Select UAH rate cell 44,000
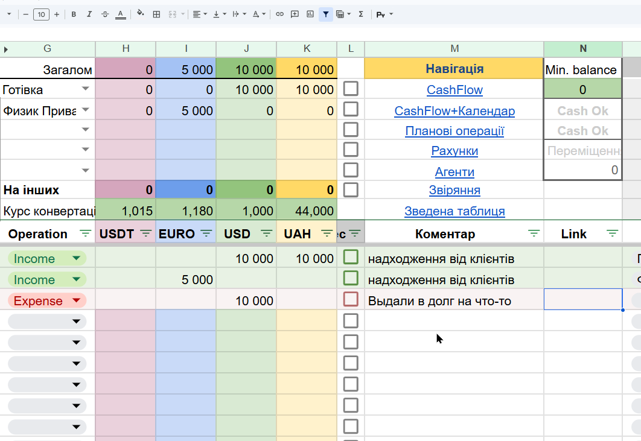 pyautogui.click(x=307, y=211)
